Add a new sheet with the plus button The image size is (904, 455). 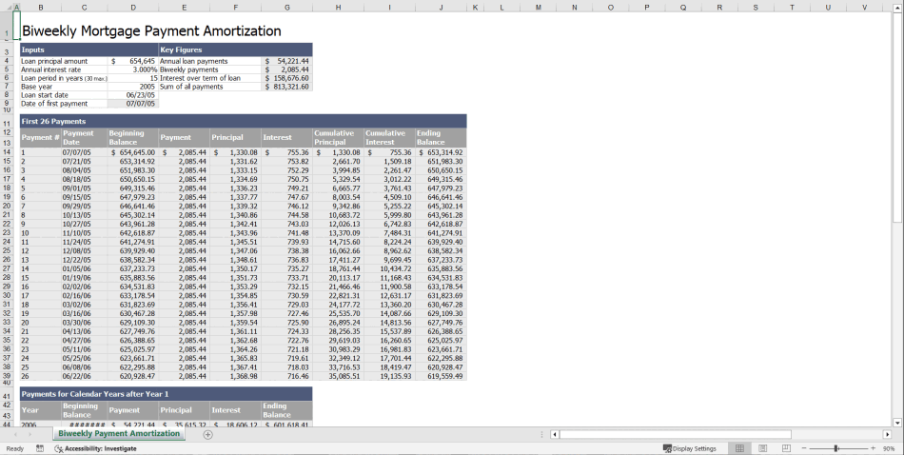(208, 434)
